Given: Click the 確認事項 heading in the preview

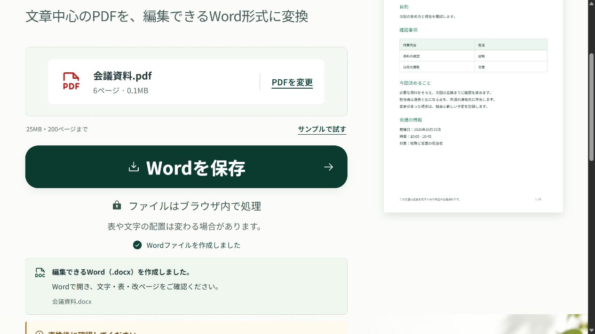Looking at the screenshot, I should pos(408,30).
